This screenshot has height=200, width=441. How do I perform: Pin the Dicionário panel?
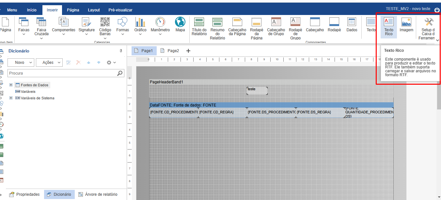coord(121,51)
